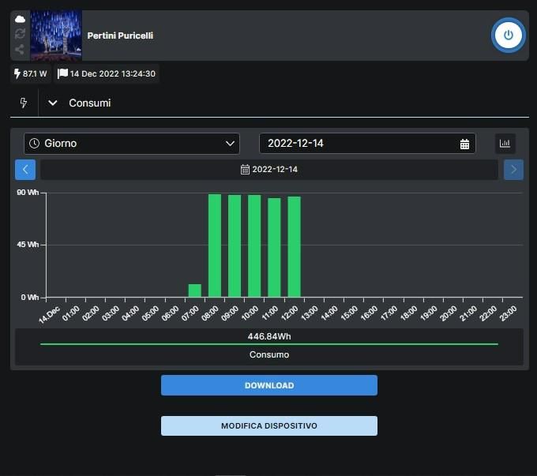Click the 18:00 axis label
Screen dimensions: 537x476
coord(409,313)
